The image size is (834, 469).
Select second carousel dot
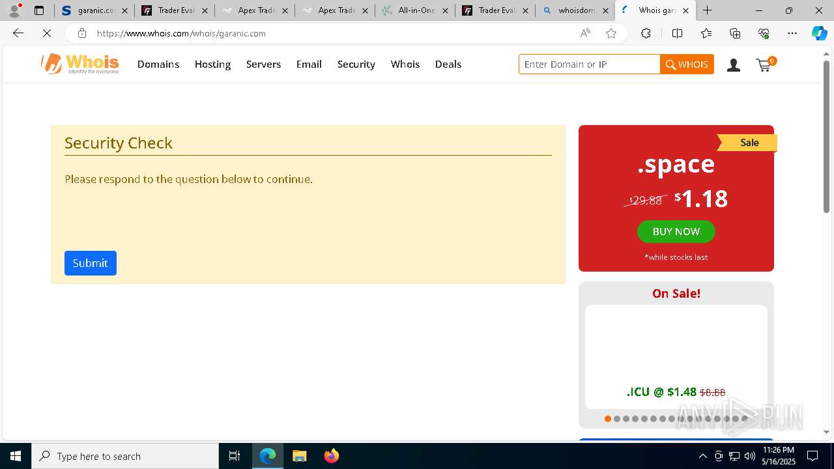[617, 419]
